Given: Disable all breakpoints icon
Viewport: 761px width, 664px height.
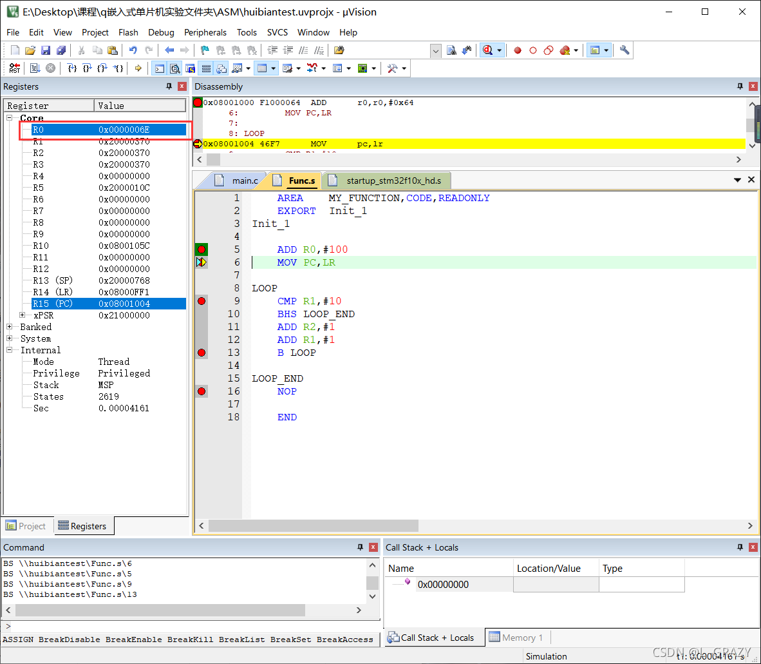Looking at the screenshot, I should (549, 50).
